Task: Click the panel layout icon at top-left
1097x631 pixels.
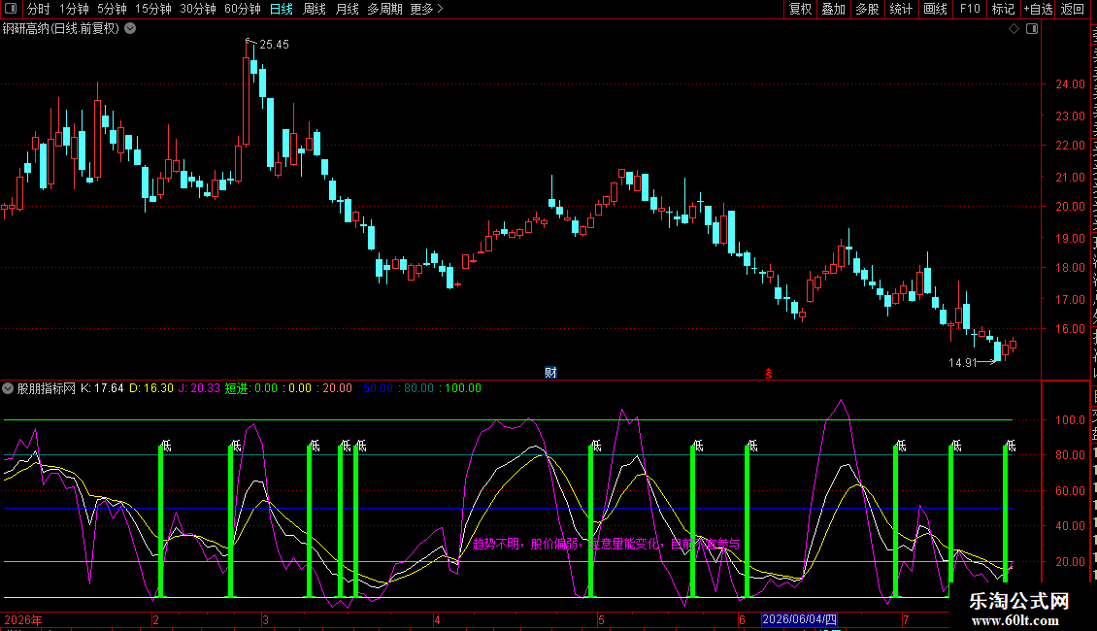Action: [x=11, y=9]
